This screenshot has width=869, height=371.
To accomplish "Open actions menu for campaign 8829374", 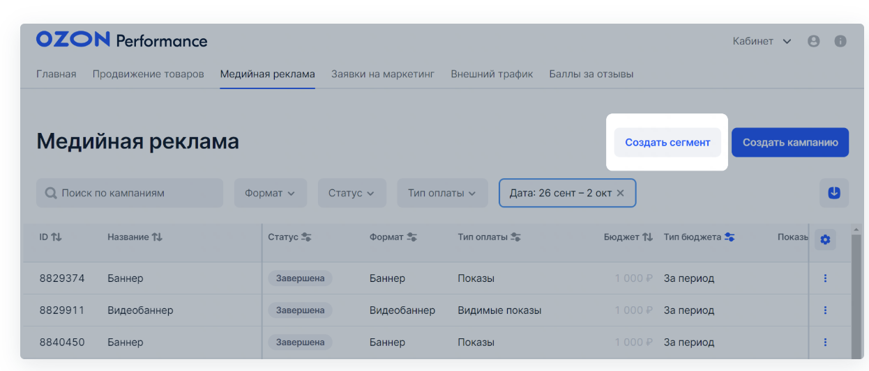I will 825,278.
